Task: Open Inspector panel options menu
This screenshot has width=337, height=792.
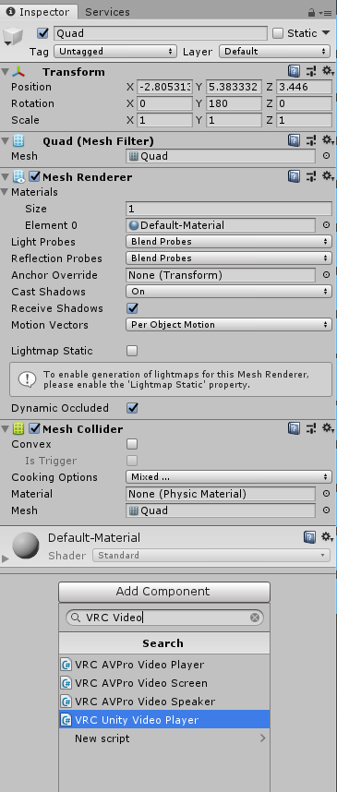Action: coord(325,13)
